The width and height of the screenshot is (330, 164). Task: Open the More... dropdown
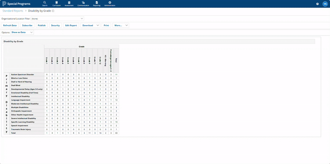point(121,25)
